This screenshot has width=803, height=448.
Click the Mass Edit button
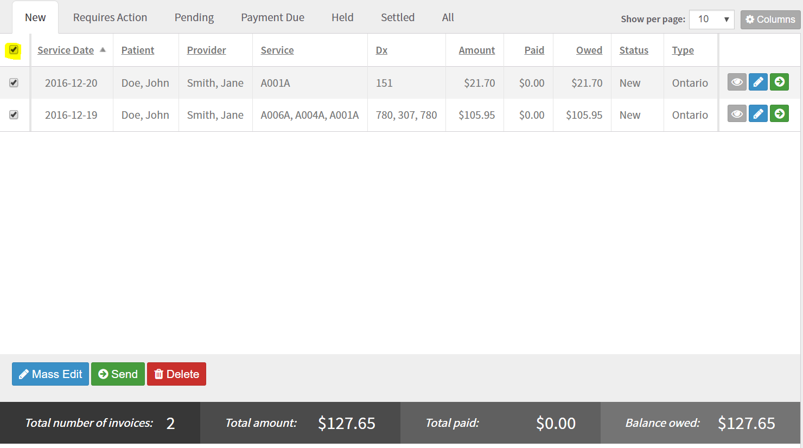click(x=50, y=374)
